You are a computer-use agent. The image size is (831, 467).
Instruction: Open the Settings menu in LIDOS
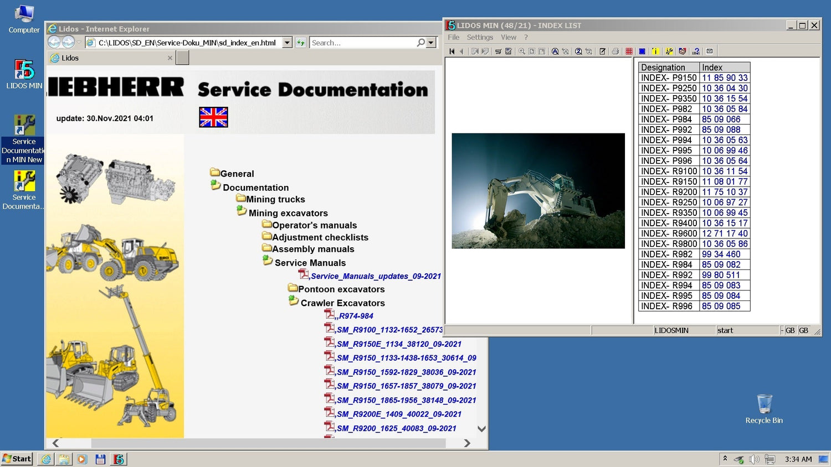[x=480, y=37]
